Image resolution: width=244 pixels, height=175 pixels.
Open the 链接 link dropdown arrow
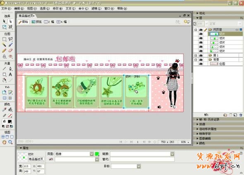point(172,154)
